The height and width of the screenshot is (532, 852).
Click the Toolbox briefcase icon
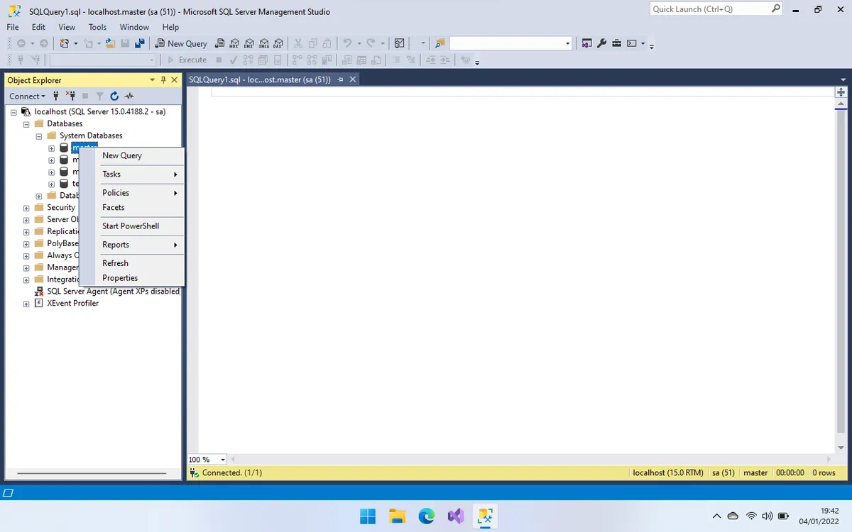point(616,43)
